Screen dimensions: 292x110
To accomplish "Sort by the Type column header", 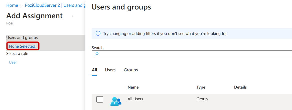I will pos(201,87).
